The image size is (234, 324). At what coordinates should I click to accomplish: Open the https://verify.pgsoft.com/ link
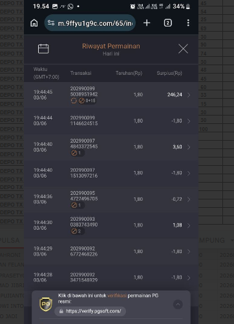[90, 311]
